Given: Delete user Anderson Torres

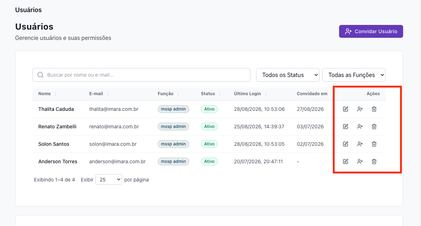Looking at the screenshot, I should (x=374, y=161).
